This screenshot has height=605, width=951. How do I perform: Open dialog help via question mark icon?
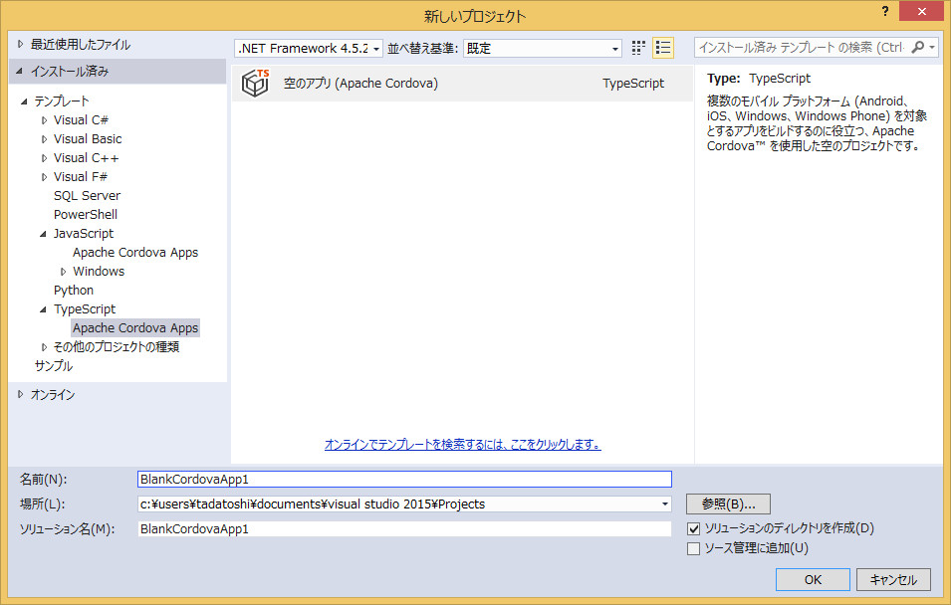[x=885, y=12]
